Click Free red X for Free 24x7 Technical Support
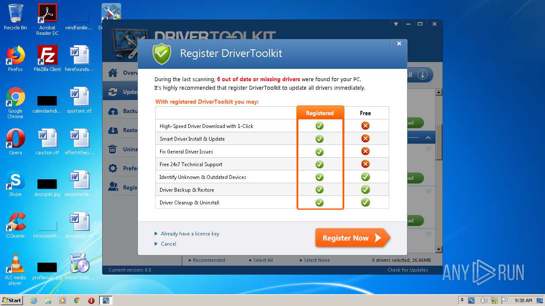Image resolution: width=545 pixels, height=306 pixels. point(365,164)
